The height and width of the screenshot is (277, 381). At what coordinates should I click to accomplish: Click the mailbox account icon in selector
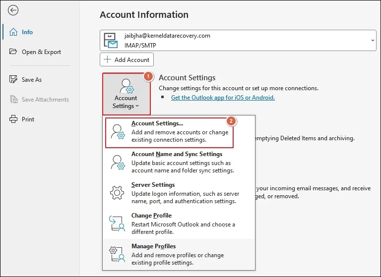(x=111, y=40)
